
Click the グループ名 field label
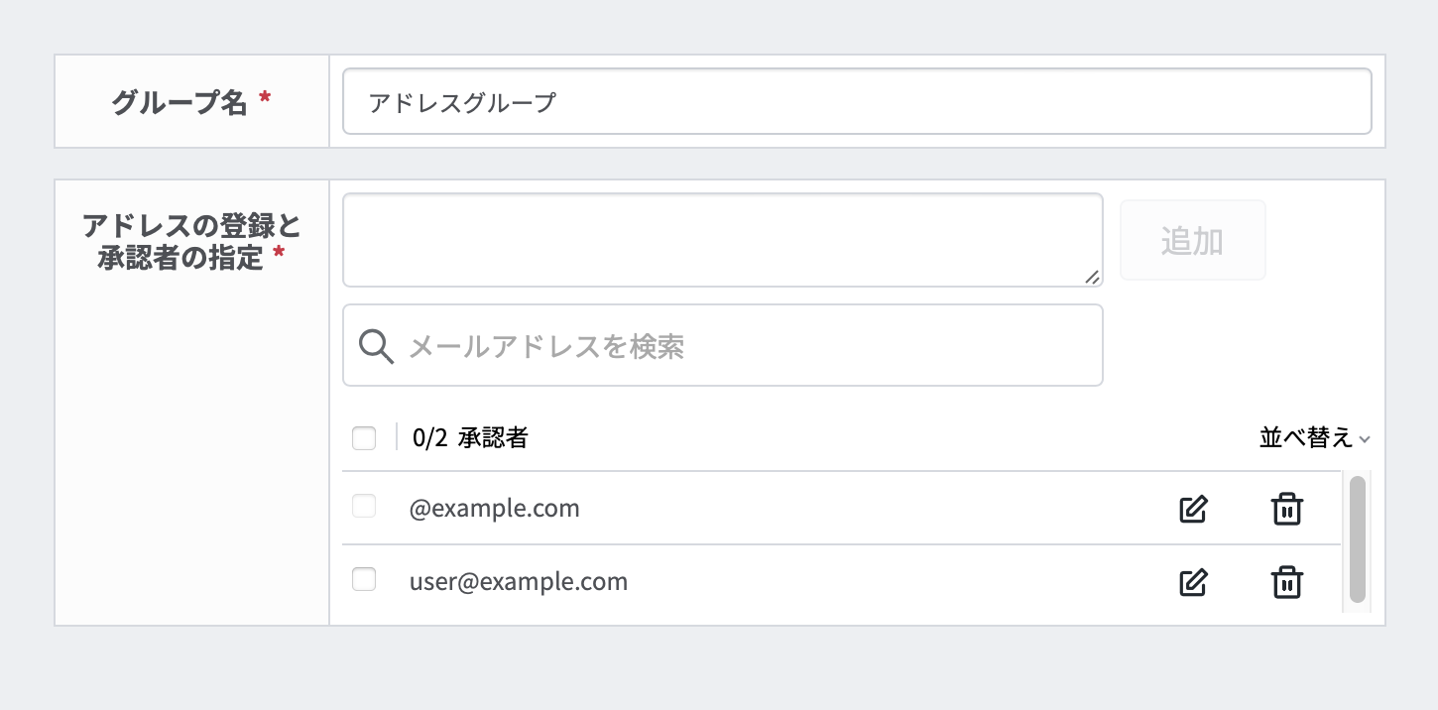(191, 101)
